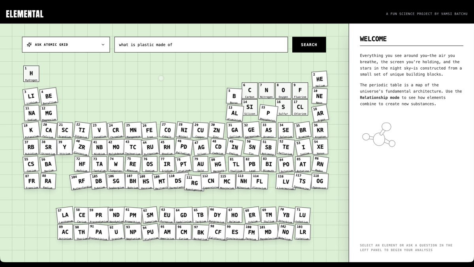Select the Europium (EU) element tile
The width and height of the screenshot is (474, 267).
tap(167, 215)
